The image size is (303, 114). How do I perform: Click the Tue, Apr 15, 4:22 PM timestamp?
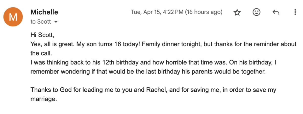coord(157,12)
